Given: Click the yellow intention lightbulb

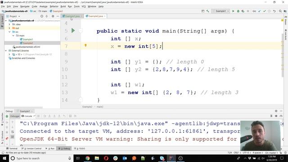Looking at the screenshot, I should click(85, 45).
